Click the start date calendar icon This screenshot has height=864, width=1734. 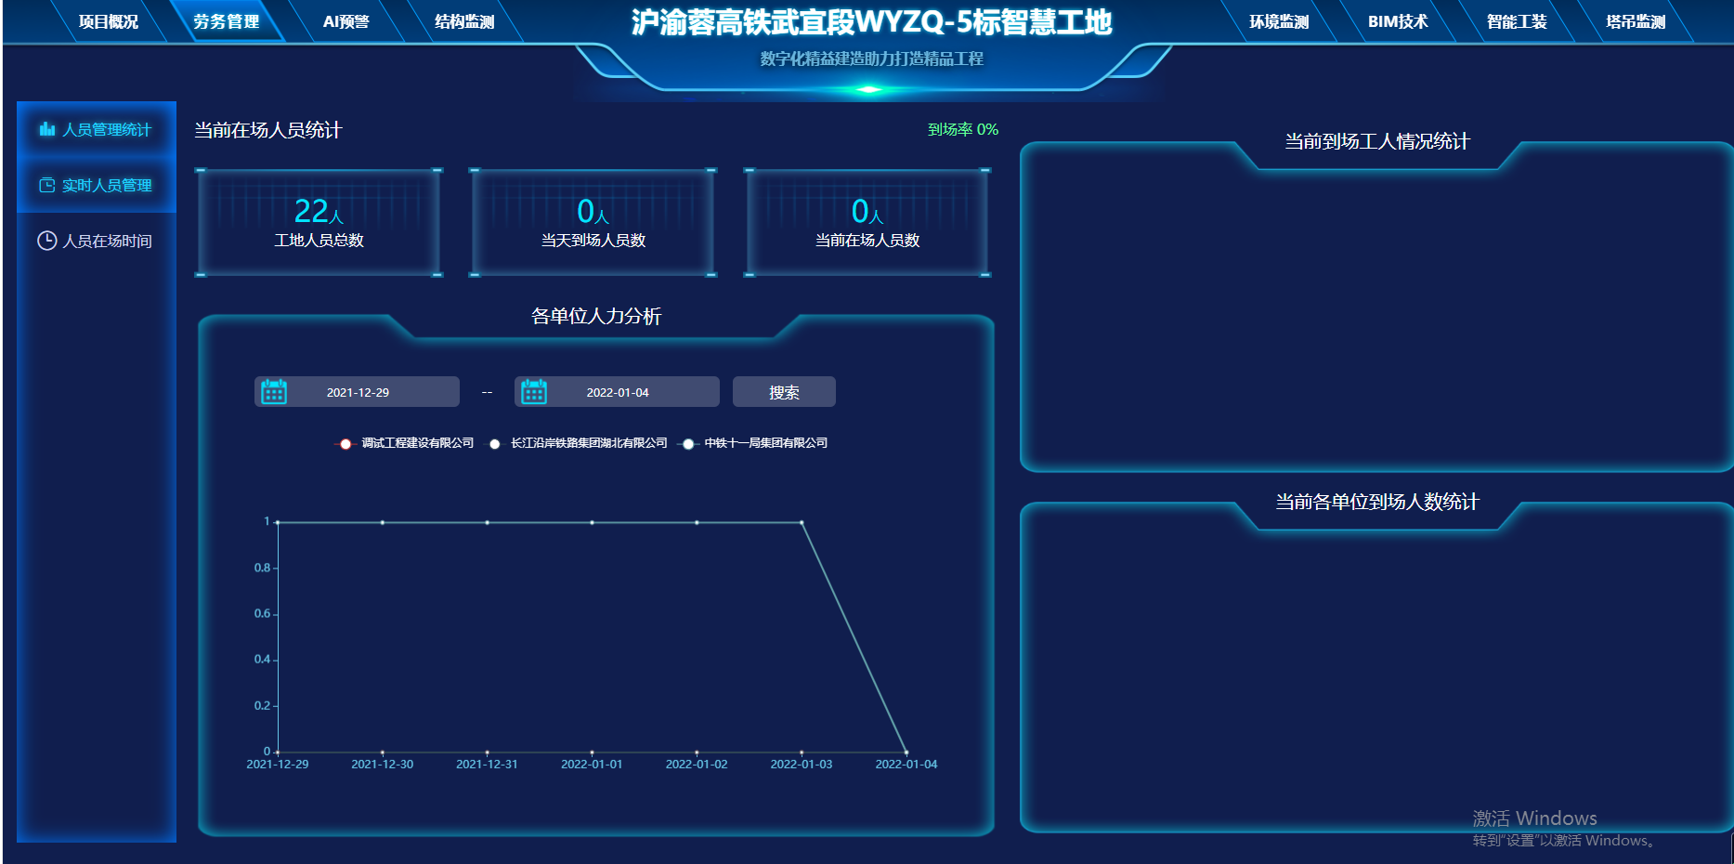point(274,392)
